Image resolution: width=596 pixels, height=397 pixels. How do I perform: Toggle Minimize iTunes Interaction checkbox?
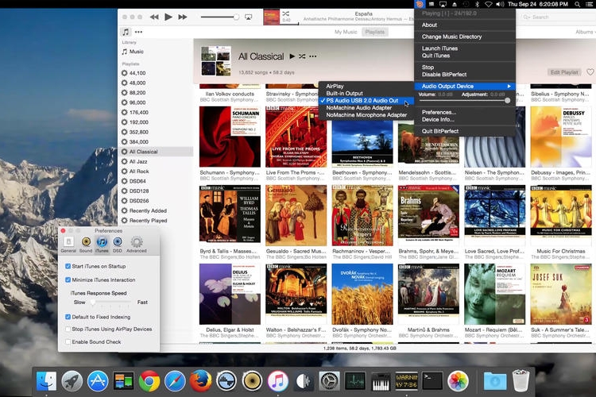(68, 279)
